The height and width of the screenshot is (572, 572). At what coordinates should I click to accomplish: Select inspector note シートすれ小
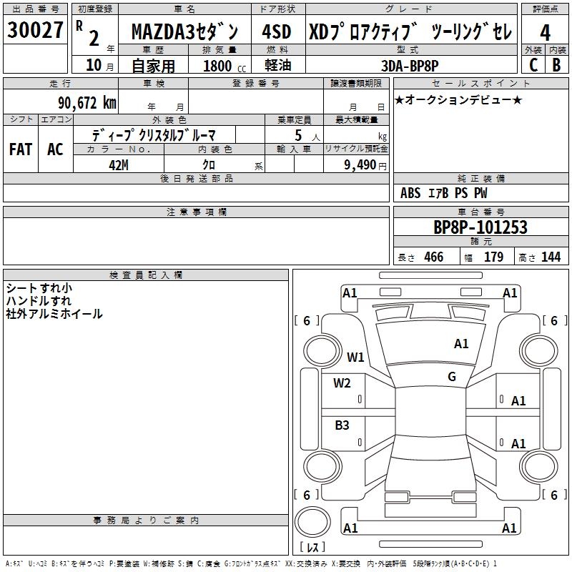tap(39, 288)
